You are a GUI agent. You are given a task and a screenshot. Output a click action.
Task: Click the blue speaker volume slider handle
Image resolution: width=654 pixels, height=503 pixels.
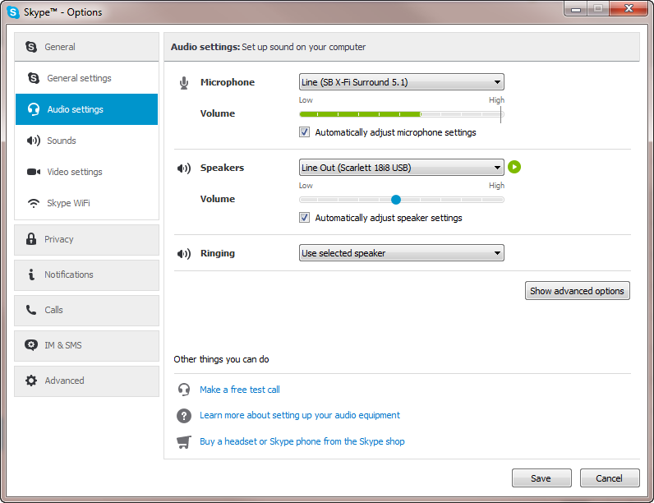click(396, 200)
